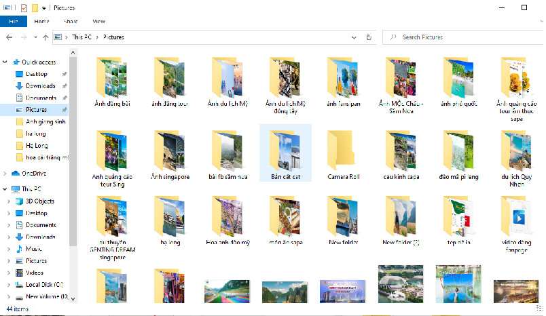Expand the Videos node
The image size is (546, 316).
click(9, 273)
